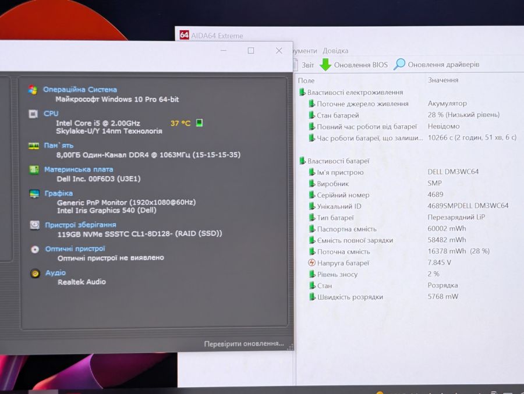Screen dimensions: 524x394
Task: Click the Windows flag icon by Операційна Система
Action: tap(33, 90)
